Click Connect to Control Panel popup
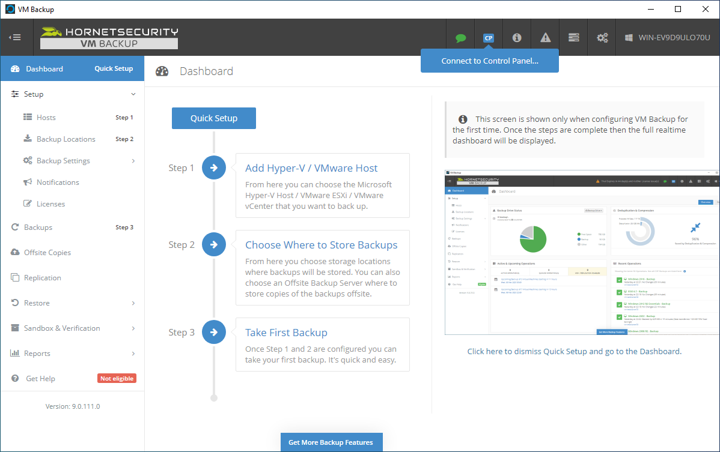The height and width of the screenshot is (452, 720). point(489,61)
